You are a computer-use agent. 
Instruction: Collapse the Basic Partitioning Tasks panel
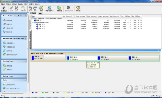coord(26,16)
